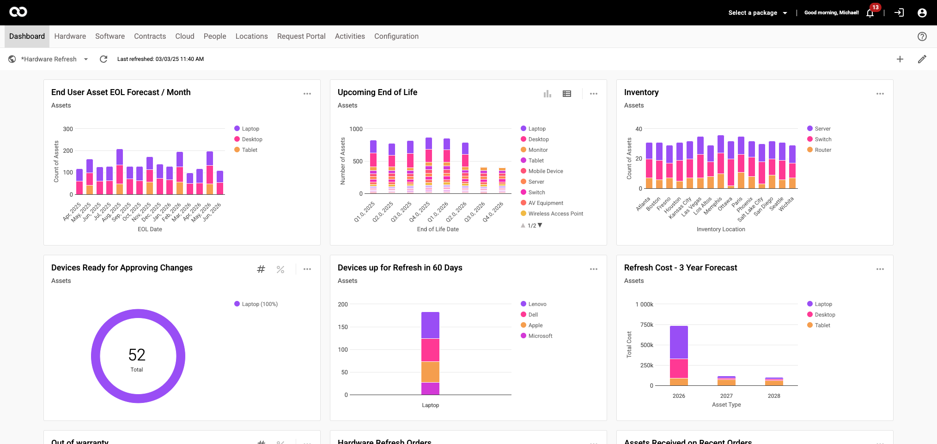Go to next legend page in Upcoming End of Life
This screenshot has width=937, height=444.
pos(540,225)
